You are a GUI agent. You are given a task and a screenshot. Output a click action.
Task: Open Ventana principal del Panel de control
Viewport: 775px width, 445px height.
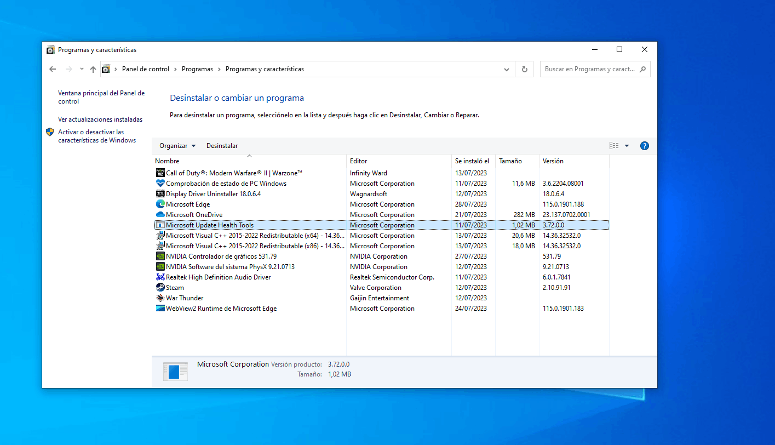[x=101, y=97]
